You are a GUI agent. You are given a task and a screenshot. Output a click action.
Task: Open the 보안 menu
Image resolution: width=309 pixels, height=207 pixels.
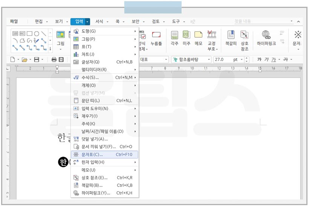pos(136,21)
